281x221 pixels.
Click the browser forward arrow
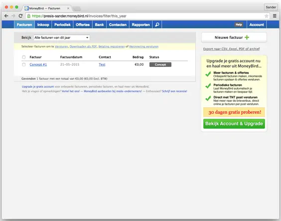click(13, 16)
